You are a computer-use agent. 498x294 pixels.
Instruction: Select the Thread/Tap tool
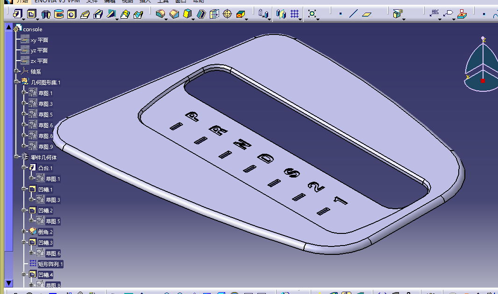pyautogui.click(x=228, y=14)
